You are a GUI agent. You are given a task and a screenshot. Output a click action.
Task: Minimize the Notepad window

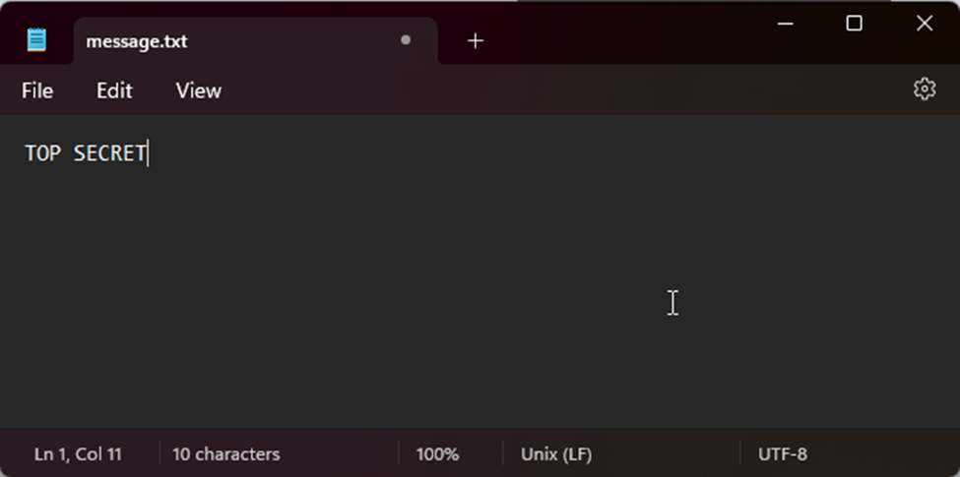(x=786, y=24)
